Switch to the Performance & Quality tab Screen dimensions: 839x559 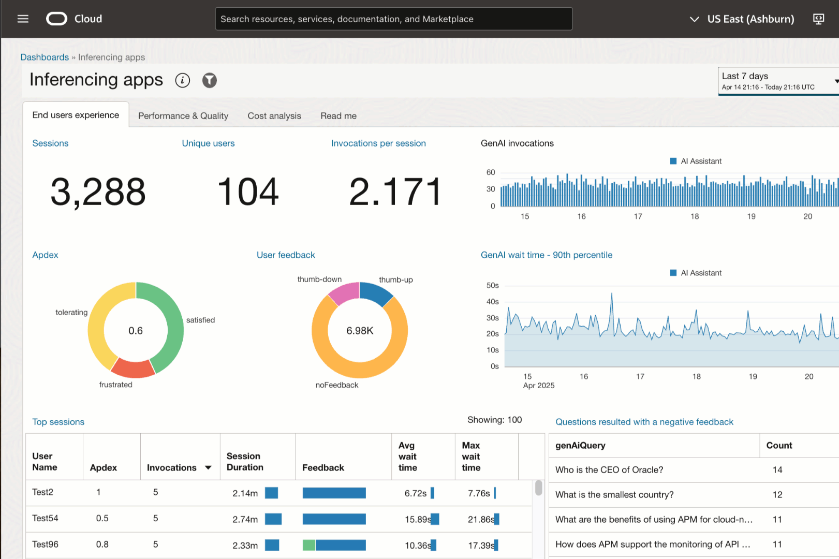coord(183,116)
